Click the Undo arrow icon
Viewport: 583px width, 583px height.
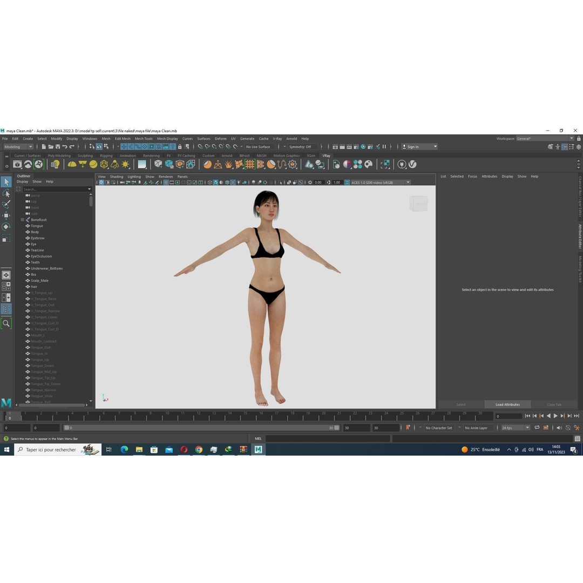pos(65,147)
